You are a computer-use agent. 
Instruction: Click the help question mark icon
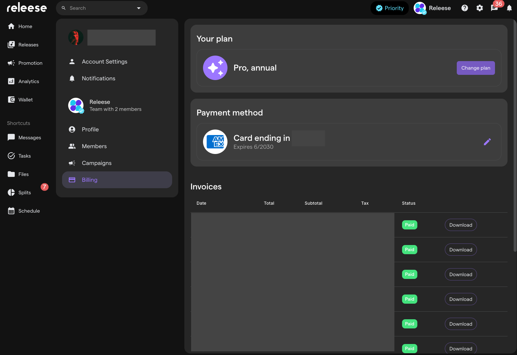coord(465,8)
